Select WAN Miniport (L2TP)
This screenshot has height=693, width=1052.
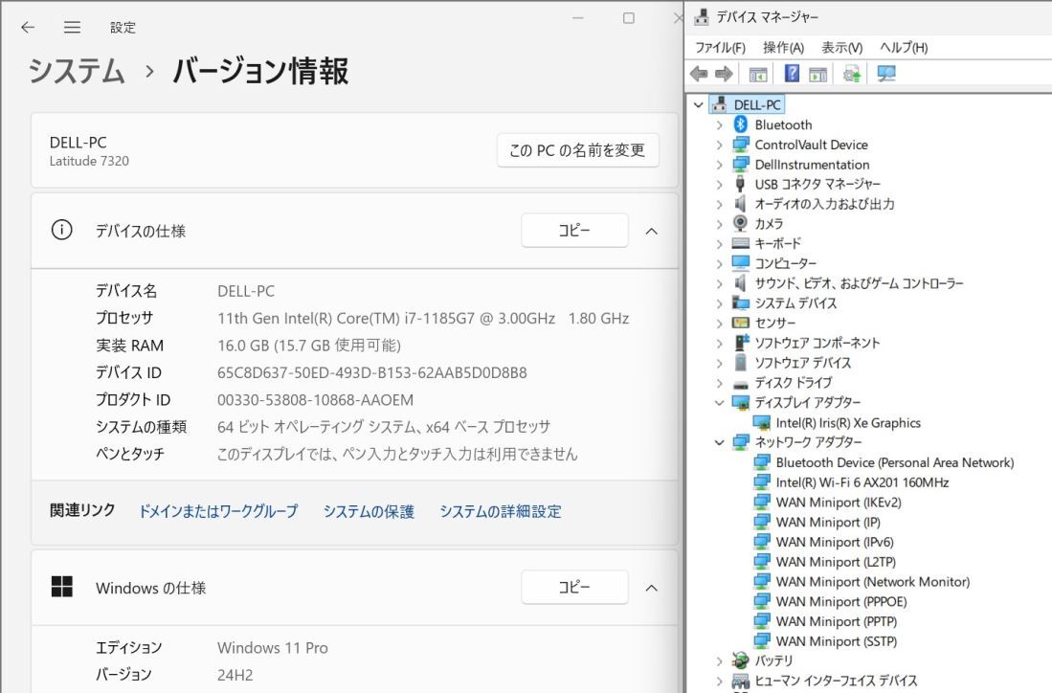836,562
